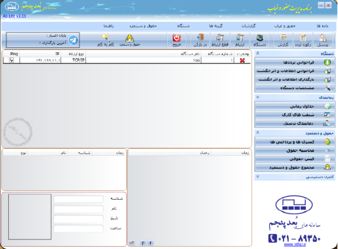338x249 pixels.
Task: Minimize the application window
Action: point(321,5)
